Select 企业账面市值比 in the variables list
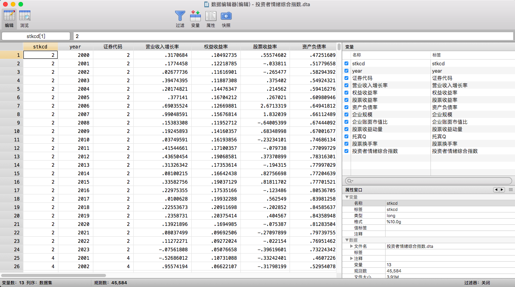515x287 pixels. click(370, 122)
